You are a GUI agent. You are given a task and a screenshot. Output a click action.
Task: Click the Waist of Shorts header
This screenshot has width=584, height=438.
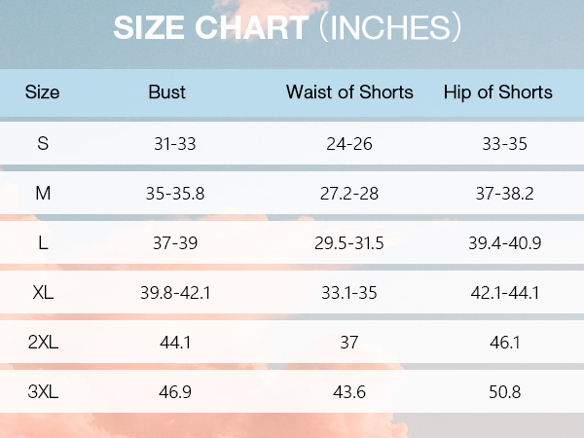tap(349, 92)
